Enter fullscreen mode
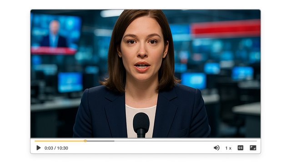This screenshot has width=291, height=163. (253, 148)
